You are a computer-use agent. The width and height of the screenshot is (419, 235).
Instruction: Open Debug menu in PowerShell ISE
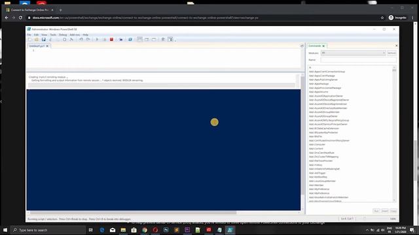click(63, 35)
